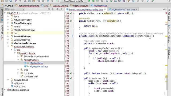The height and width of the screenshot is (96, 171).
Task: Open TestDimaHashMap run configuration dropdown
Action: click(74, 1)
